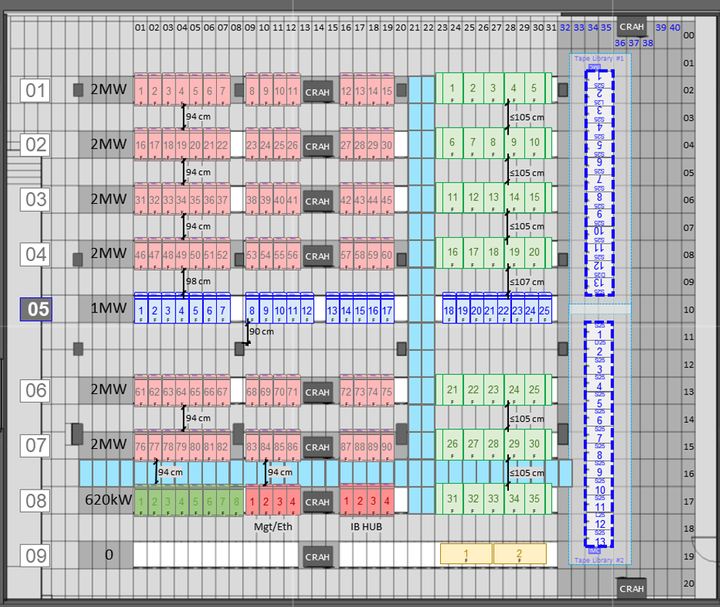Select row label 02 on the left
This screenshot has width=720, height=607.
pyautogui.click(x=34, y=146)
